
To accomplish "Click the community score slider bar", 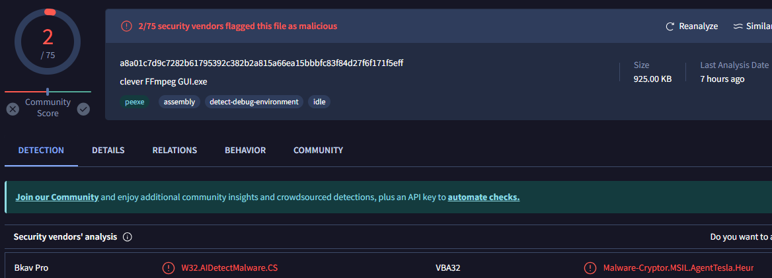I will [48, 91].
